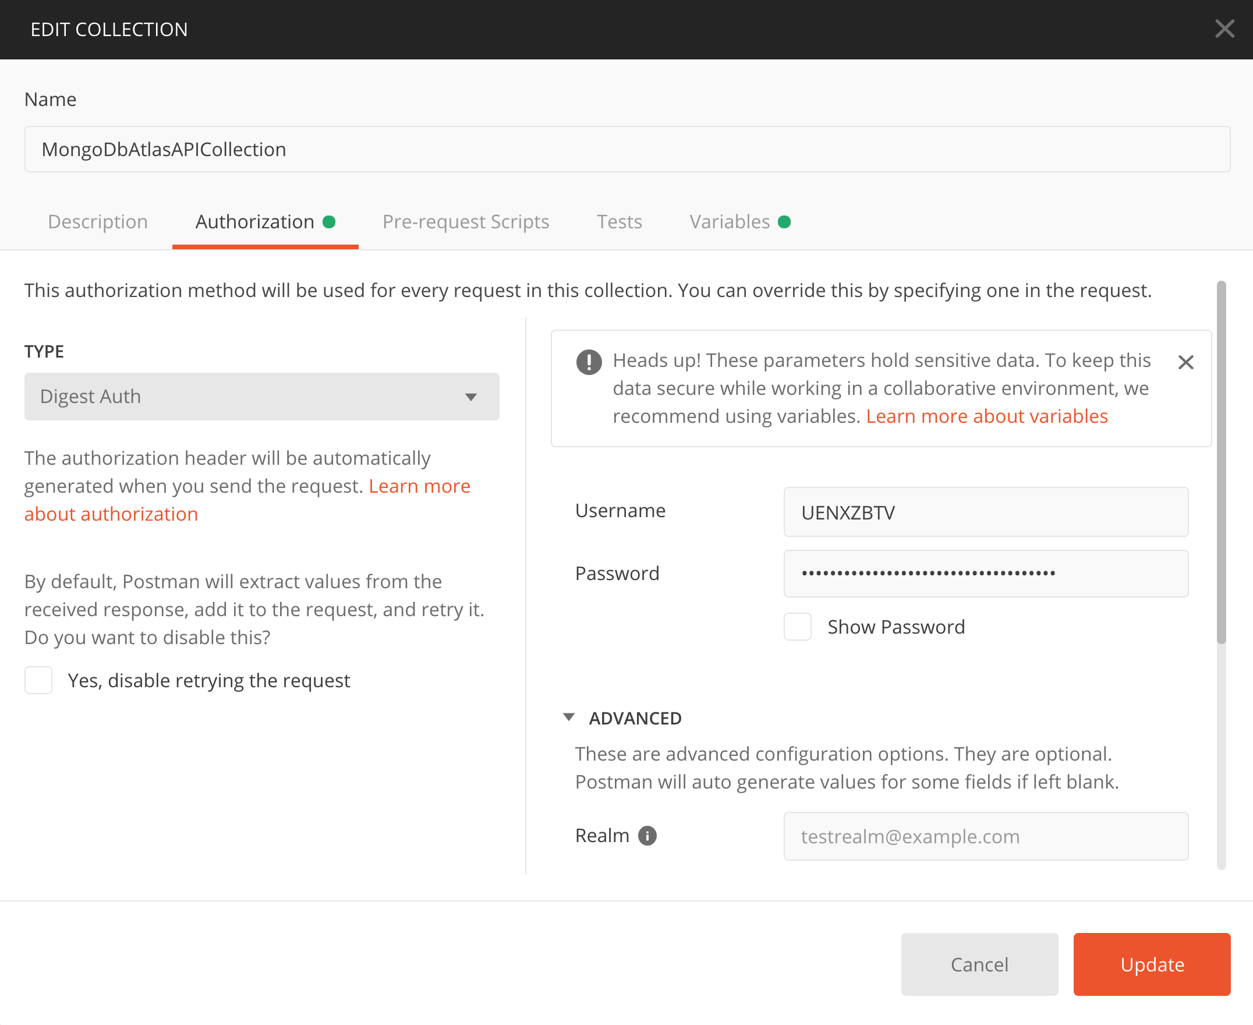1253x1025 pixels.
Task: Click the green dot next to Authorization
Action: [329, 222]
